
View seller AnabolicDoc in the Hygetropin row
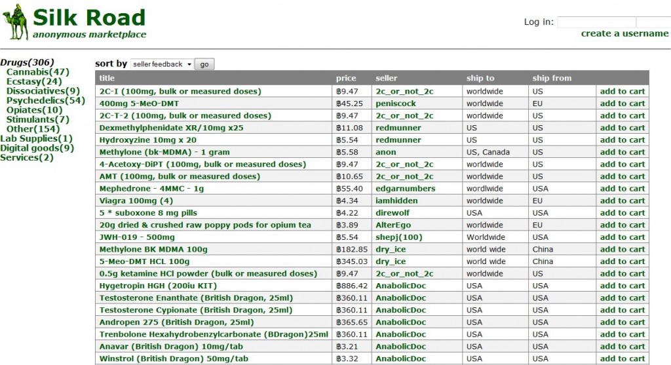(x=401, y=286)
